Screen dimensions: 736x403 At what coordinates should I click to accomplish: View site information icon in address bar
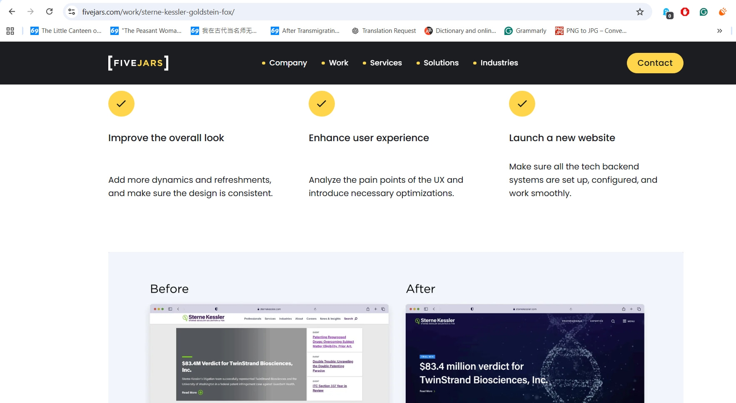coord(72,12)
